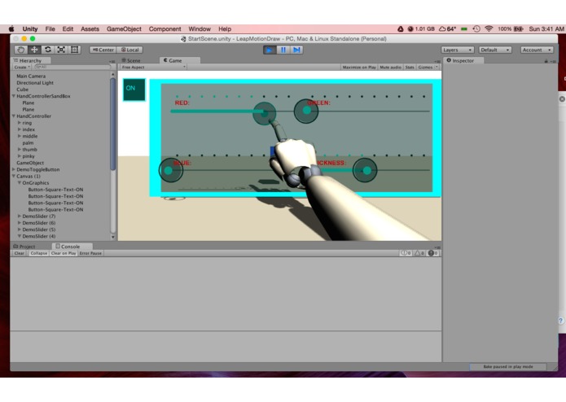This screenshot has height=402, width=566.
Task: Pause the running game
Action: click(283, 50)
